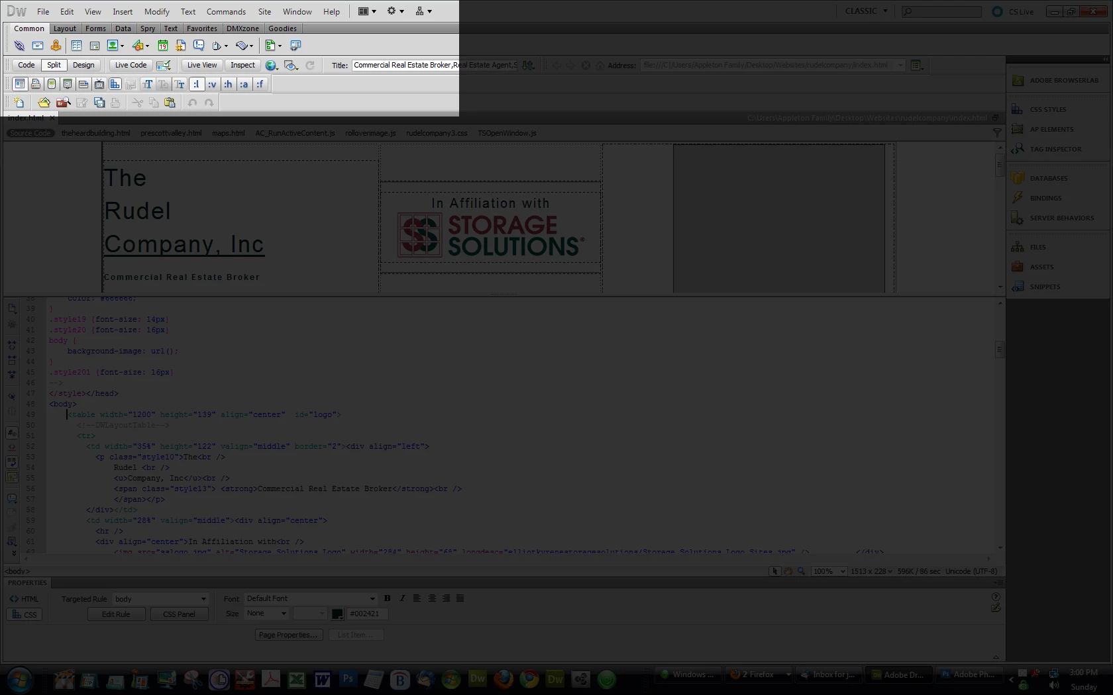Open the 100% zoom level dropdown

[x=829, y=571]
